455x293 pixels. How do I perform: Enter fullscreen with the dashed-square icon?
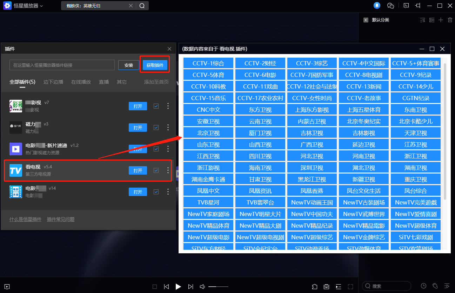[350, 286]
